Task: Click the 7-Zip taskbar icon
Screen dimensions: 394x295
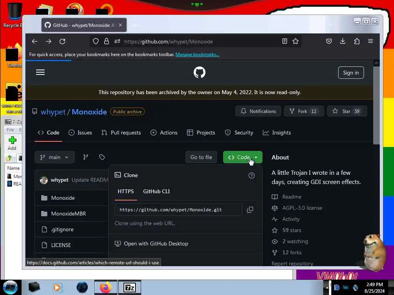Action: [130, 287]
